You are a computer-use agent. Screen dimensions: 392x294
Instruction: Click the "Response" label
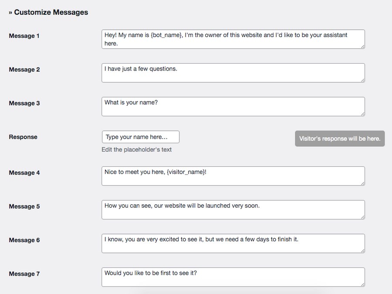pos(23,137)
